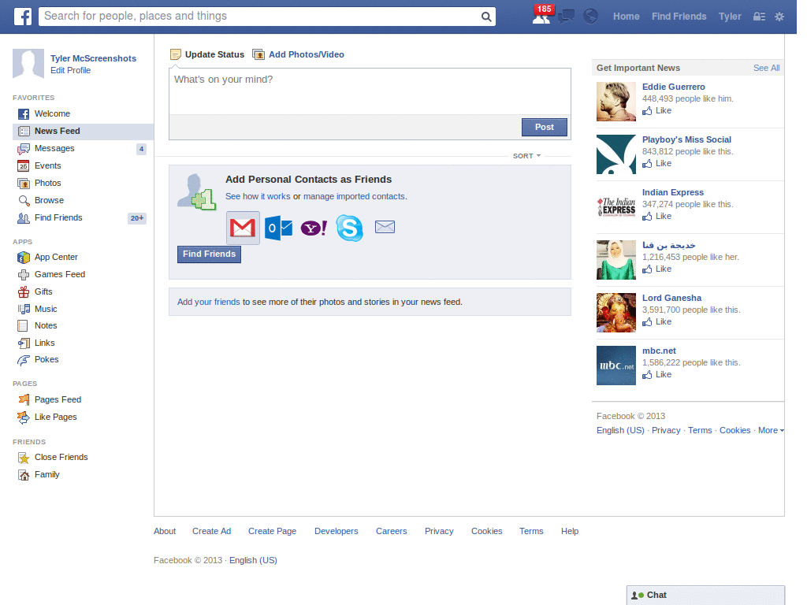The height and width of the screenshot is (605, 807).
Task: Click Tyler McScreenshots profile picture
Action: [x=28, y=64]
